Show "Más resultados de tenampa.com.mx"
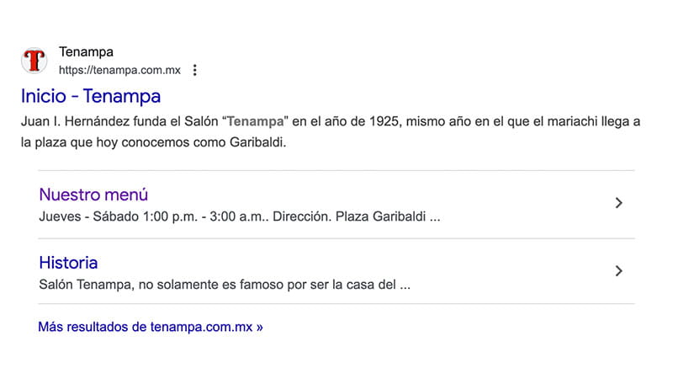The height and width of the screenshot is (379, 673). (x=146, y=326)
